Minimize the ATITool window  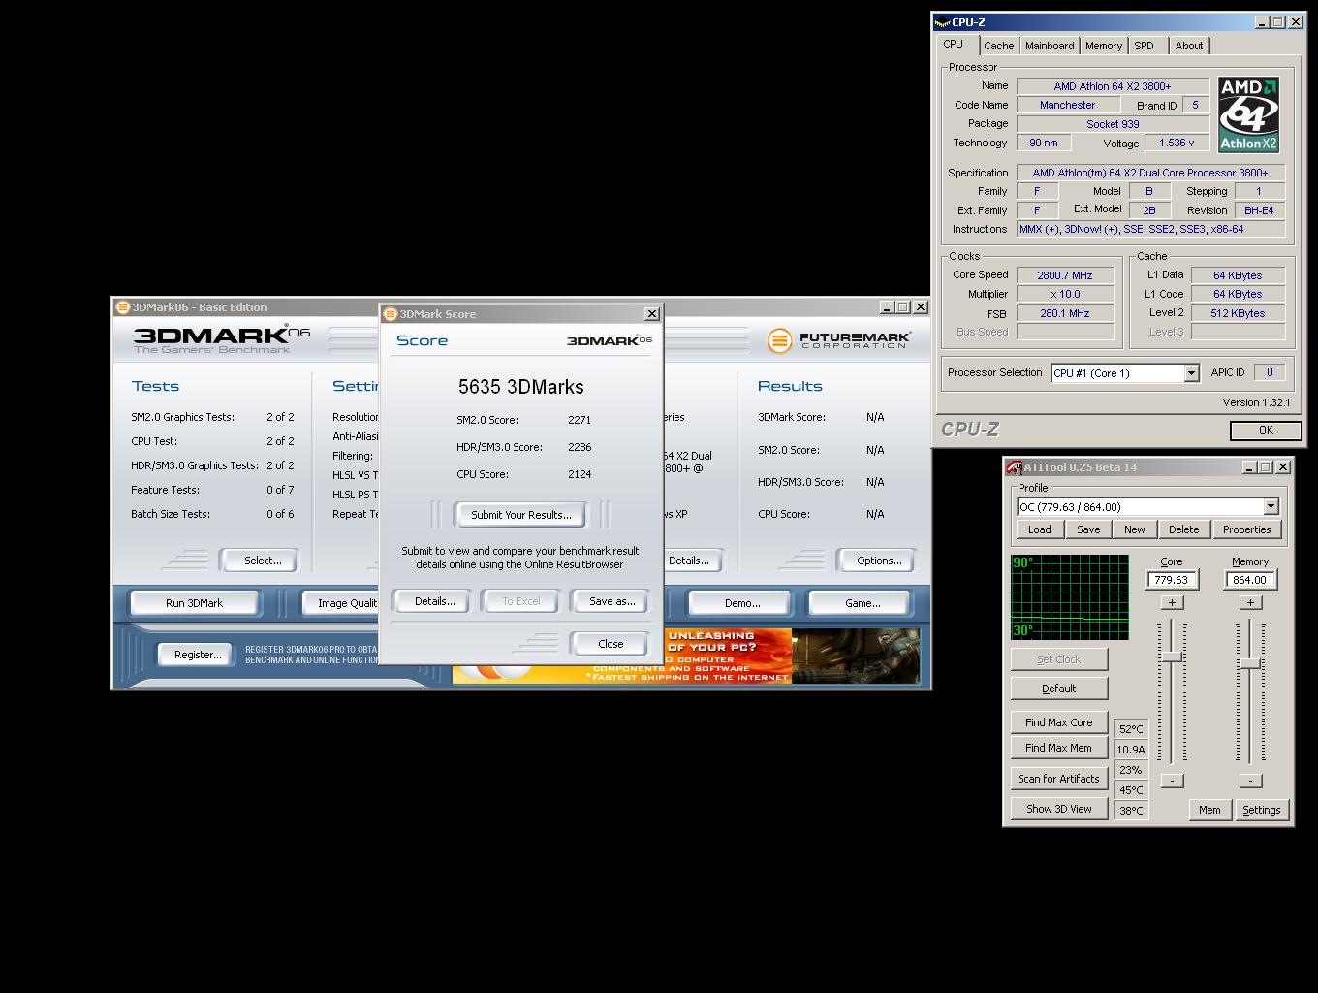click(x=1249, y=467)
